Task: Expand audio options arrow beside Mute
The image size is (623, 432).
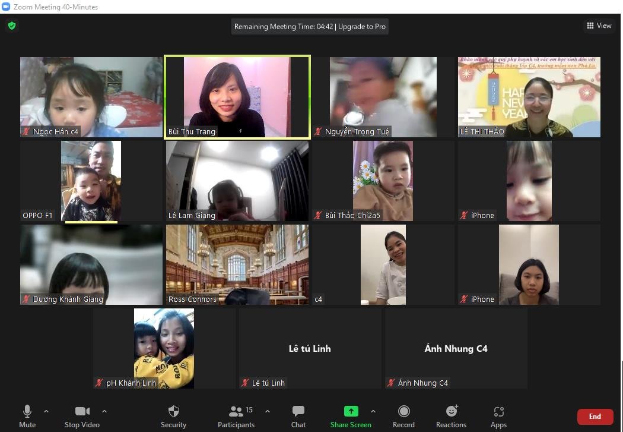Action: pos(46,411)
